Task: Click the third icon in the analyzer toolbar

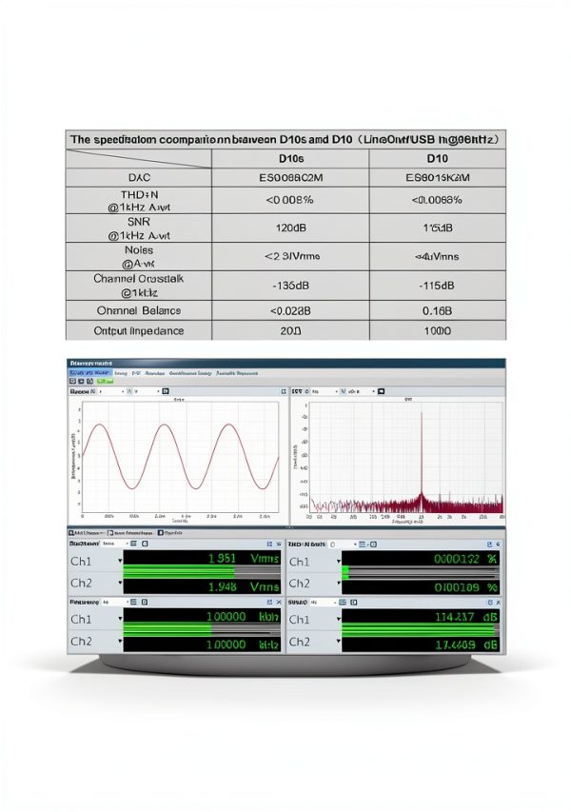Action: point(89,381)
